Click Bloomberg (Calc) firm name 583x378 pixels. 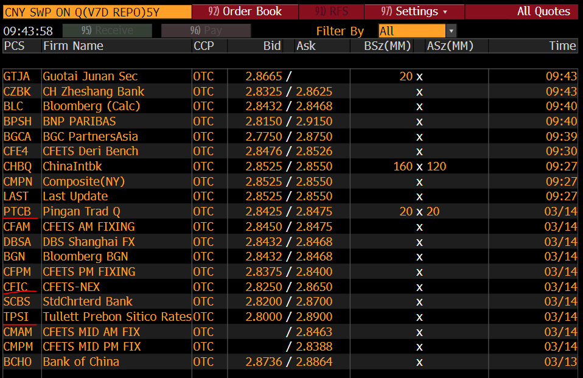91,107
